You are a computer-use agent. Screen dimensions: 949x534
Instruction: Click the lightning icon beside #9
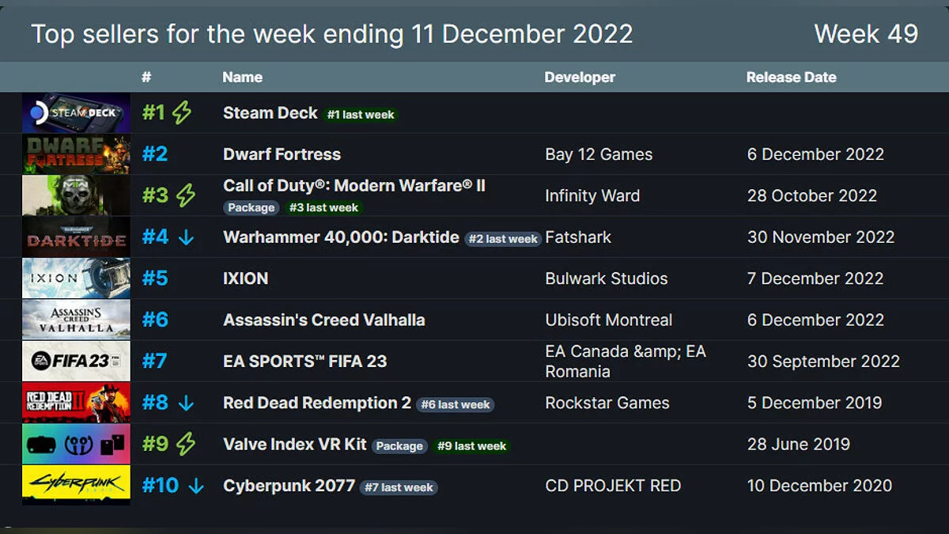click(x=185, y=444)
